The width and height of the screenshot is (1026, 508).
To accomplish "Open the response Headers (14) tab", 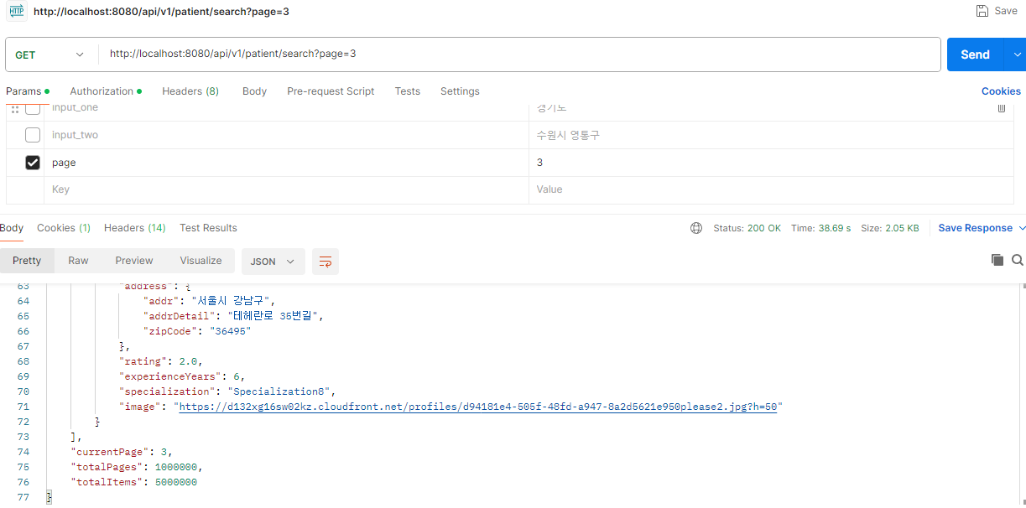I will coord(135,228).
